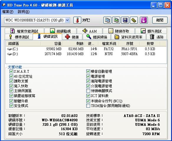This screenshot has width=172, height=141.
Task: Toggle the 主機保護區 checkbox
Action: 11,91
